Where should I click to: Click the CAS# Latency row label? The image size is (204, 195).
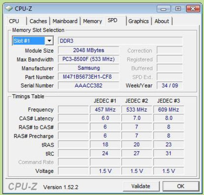36,118
